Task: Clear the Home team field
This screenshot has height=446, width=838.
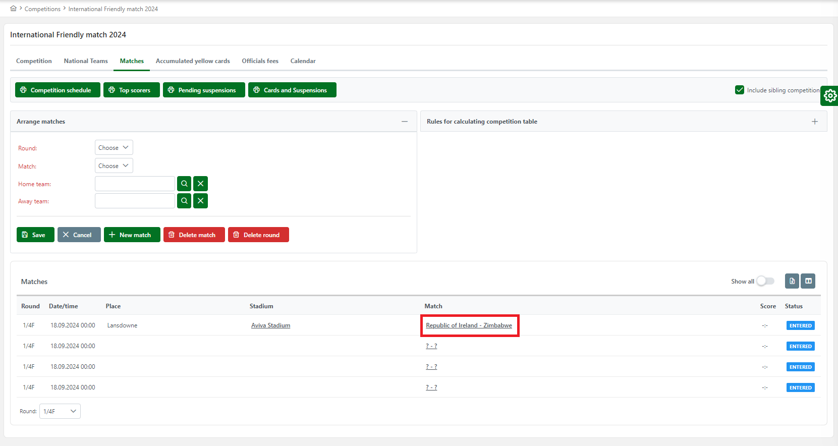Action: coord(200,184)
